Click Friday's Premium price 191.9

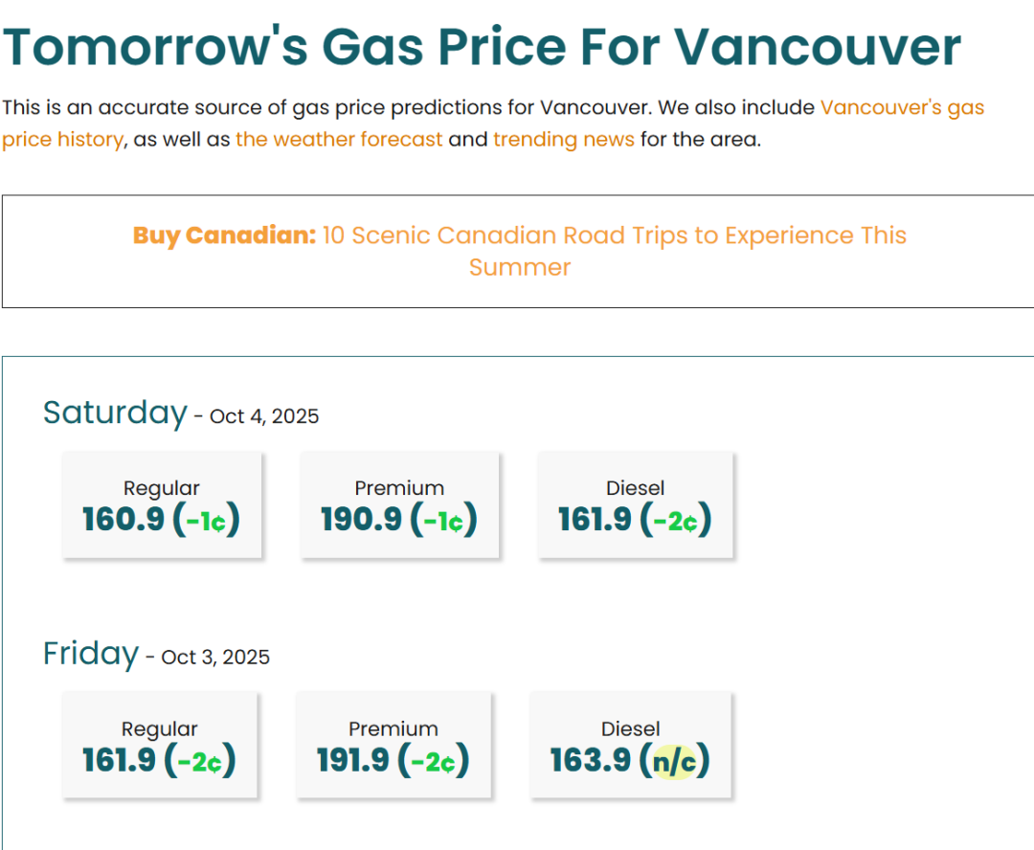coord(353,761)
